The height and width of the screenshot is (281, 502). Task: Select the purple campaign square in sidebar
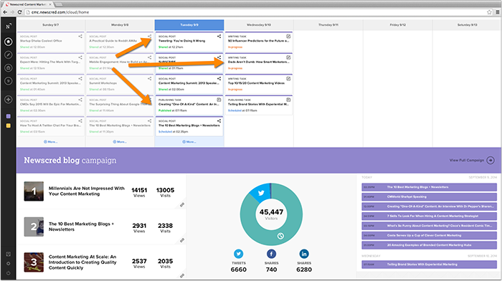coord(9,116)
